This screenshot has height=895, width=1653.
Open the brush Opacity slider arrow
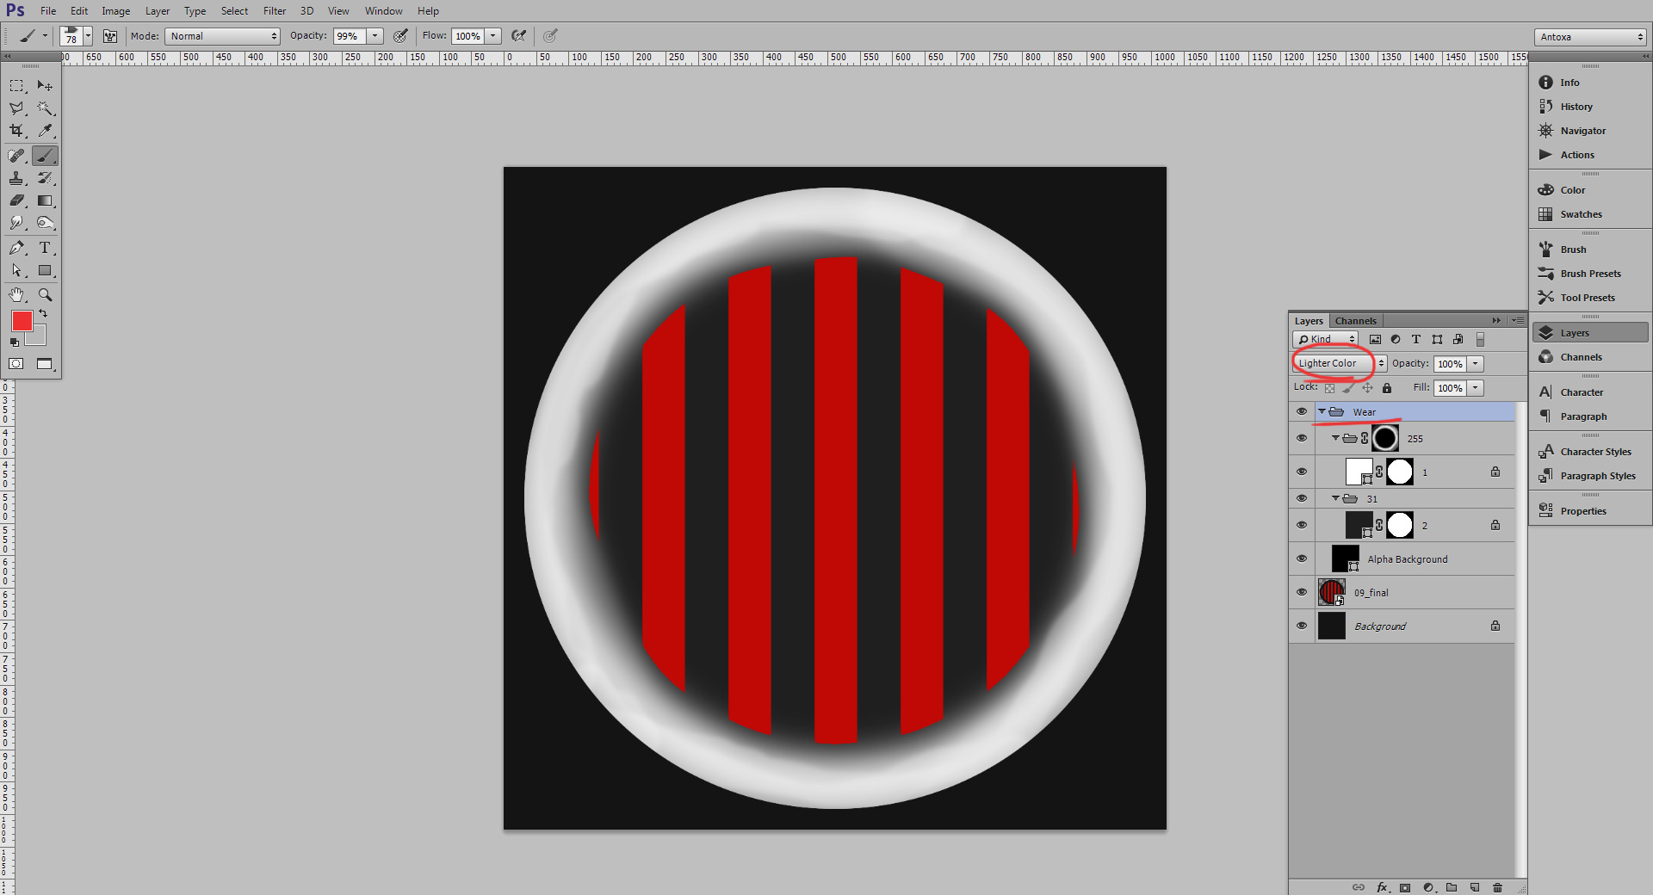point(375,36)
